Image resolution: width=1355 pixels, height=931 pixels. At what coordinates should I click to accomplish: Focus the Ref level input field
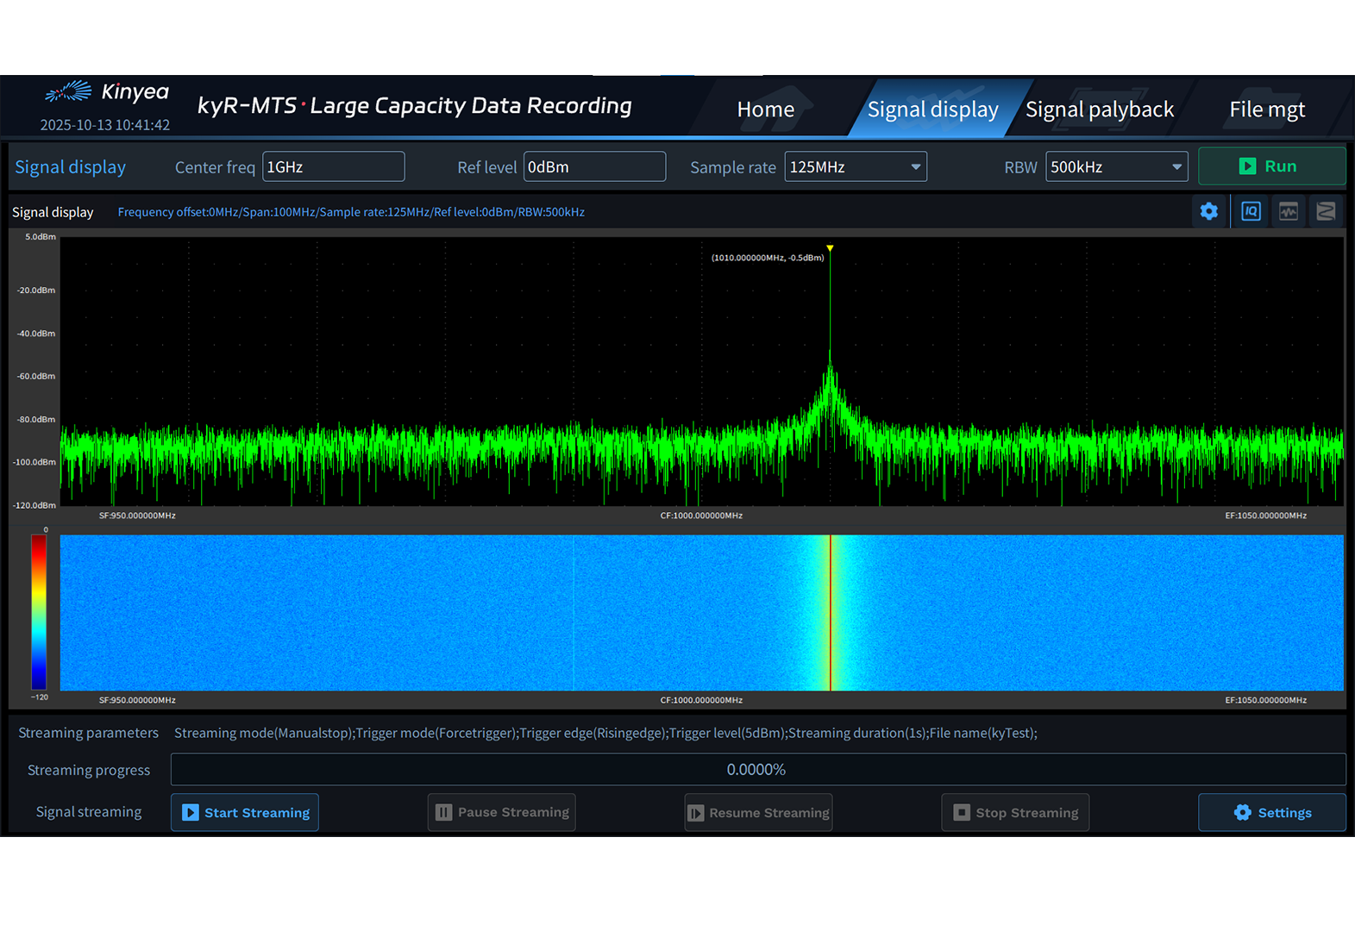click(x=594, y=166)
